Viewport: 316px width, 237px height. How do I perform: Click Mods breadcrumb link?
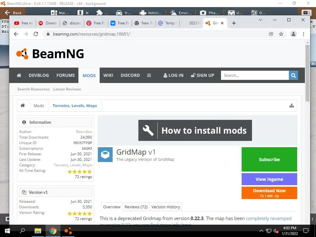39,106
